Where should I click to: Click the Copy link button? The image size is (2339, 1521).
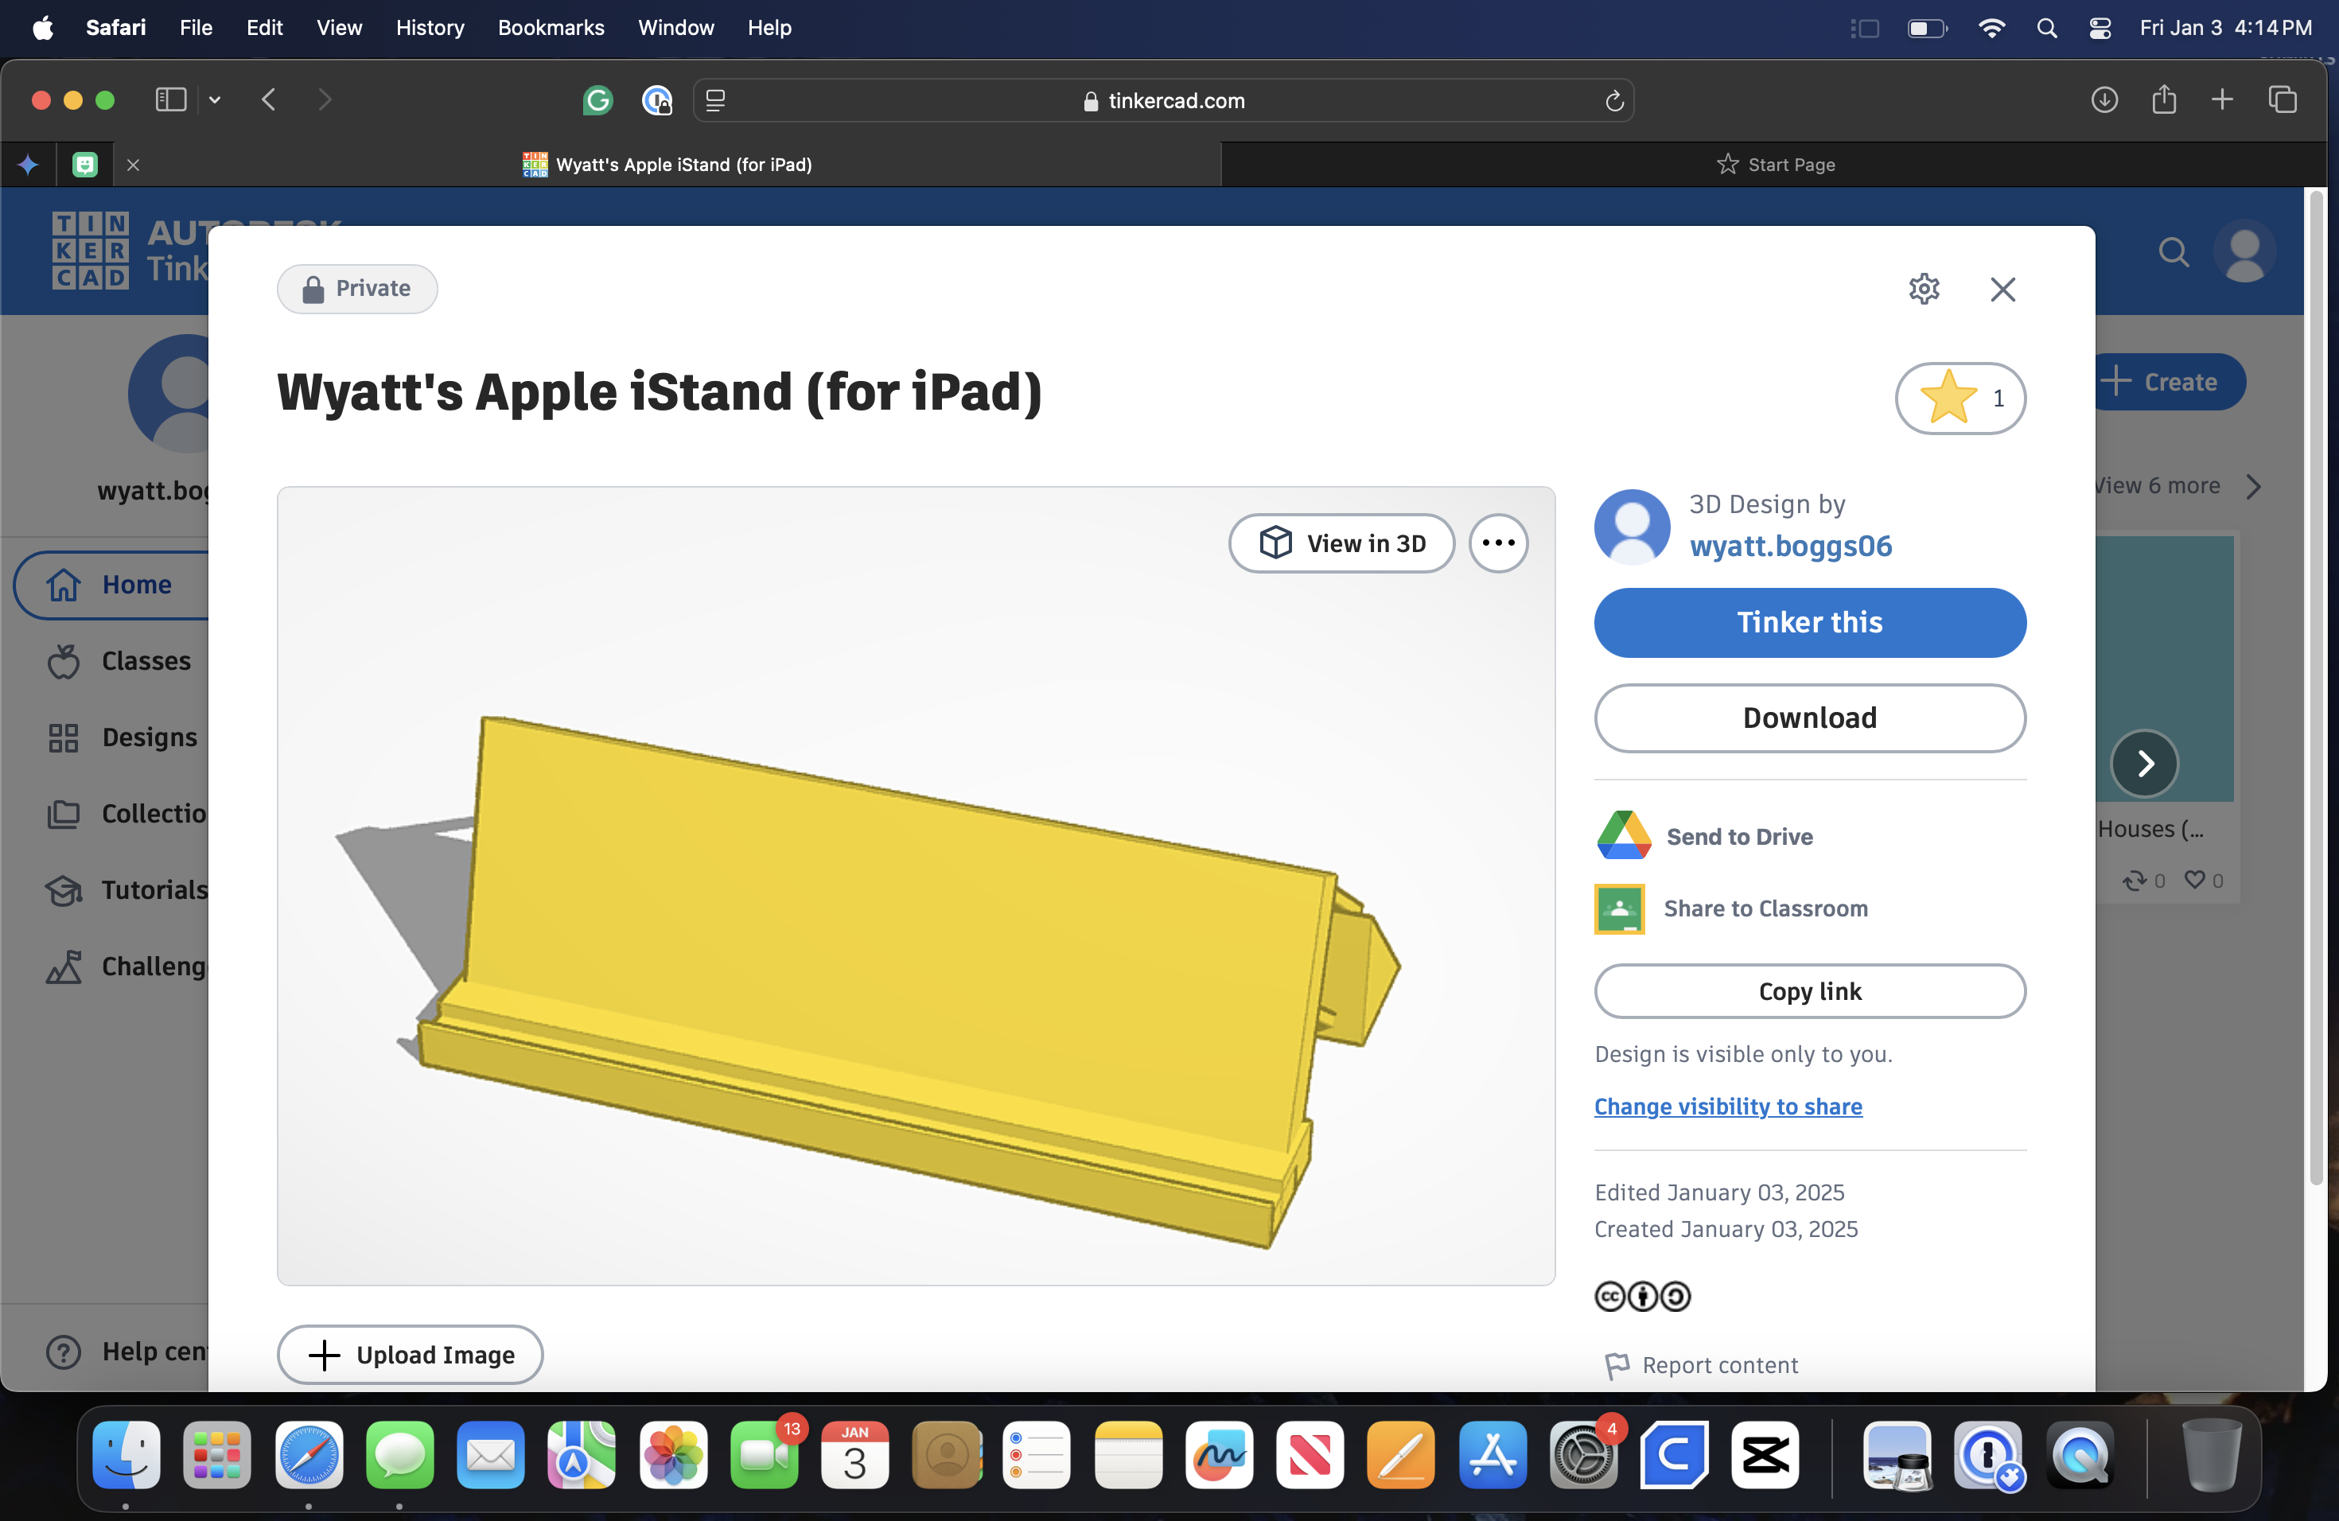[x=1809, y=990]
